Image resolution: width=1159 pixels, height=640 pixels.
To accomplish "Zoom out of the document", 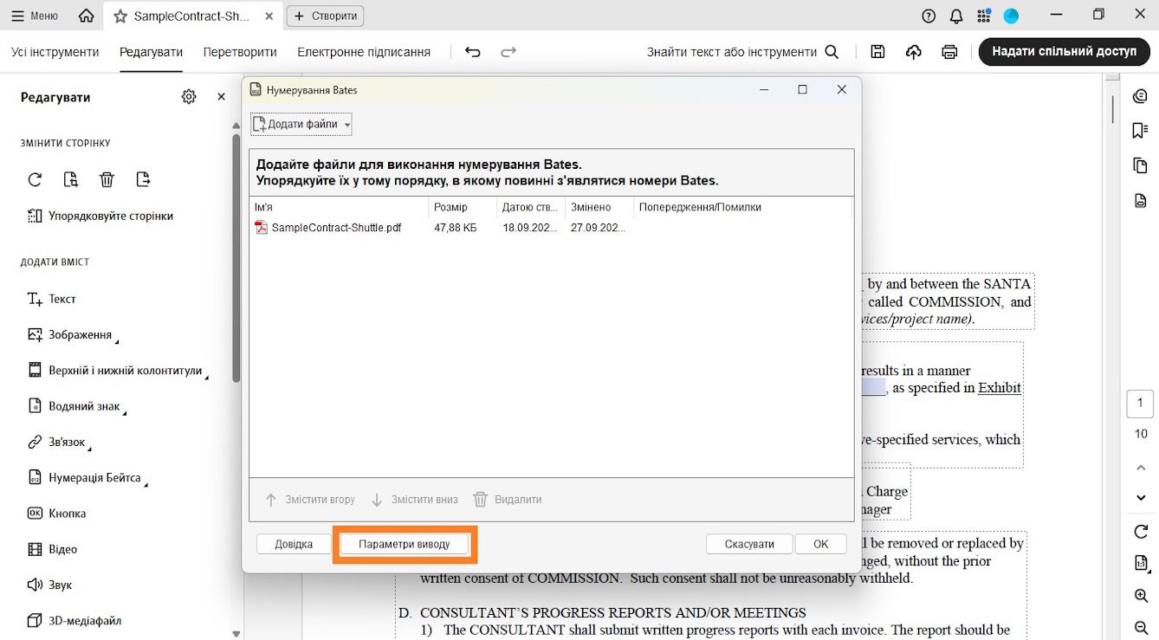I will (1141, 627).
